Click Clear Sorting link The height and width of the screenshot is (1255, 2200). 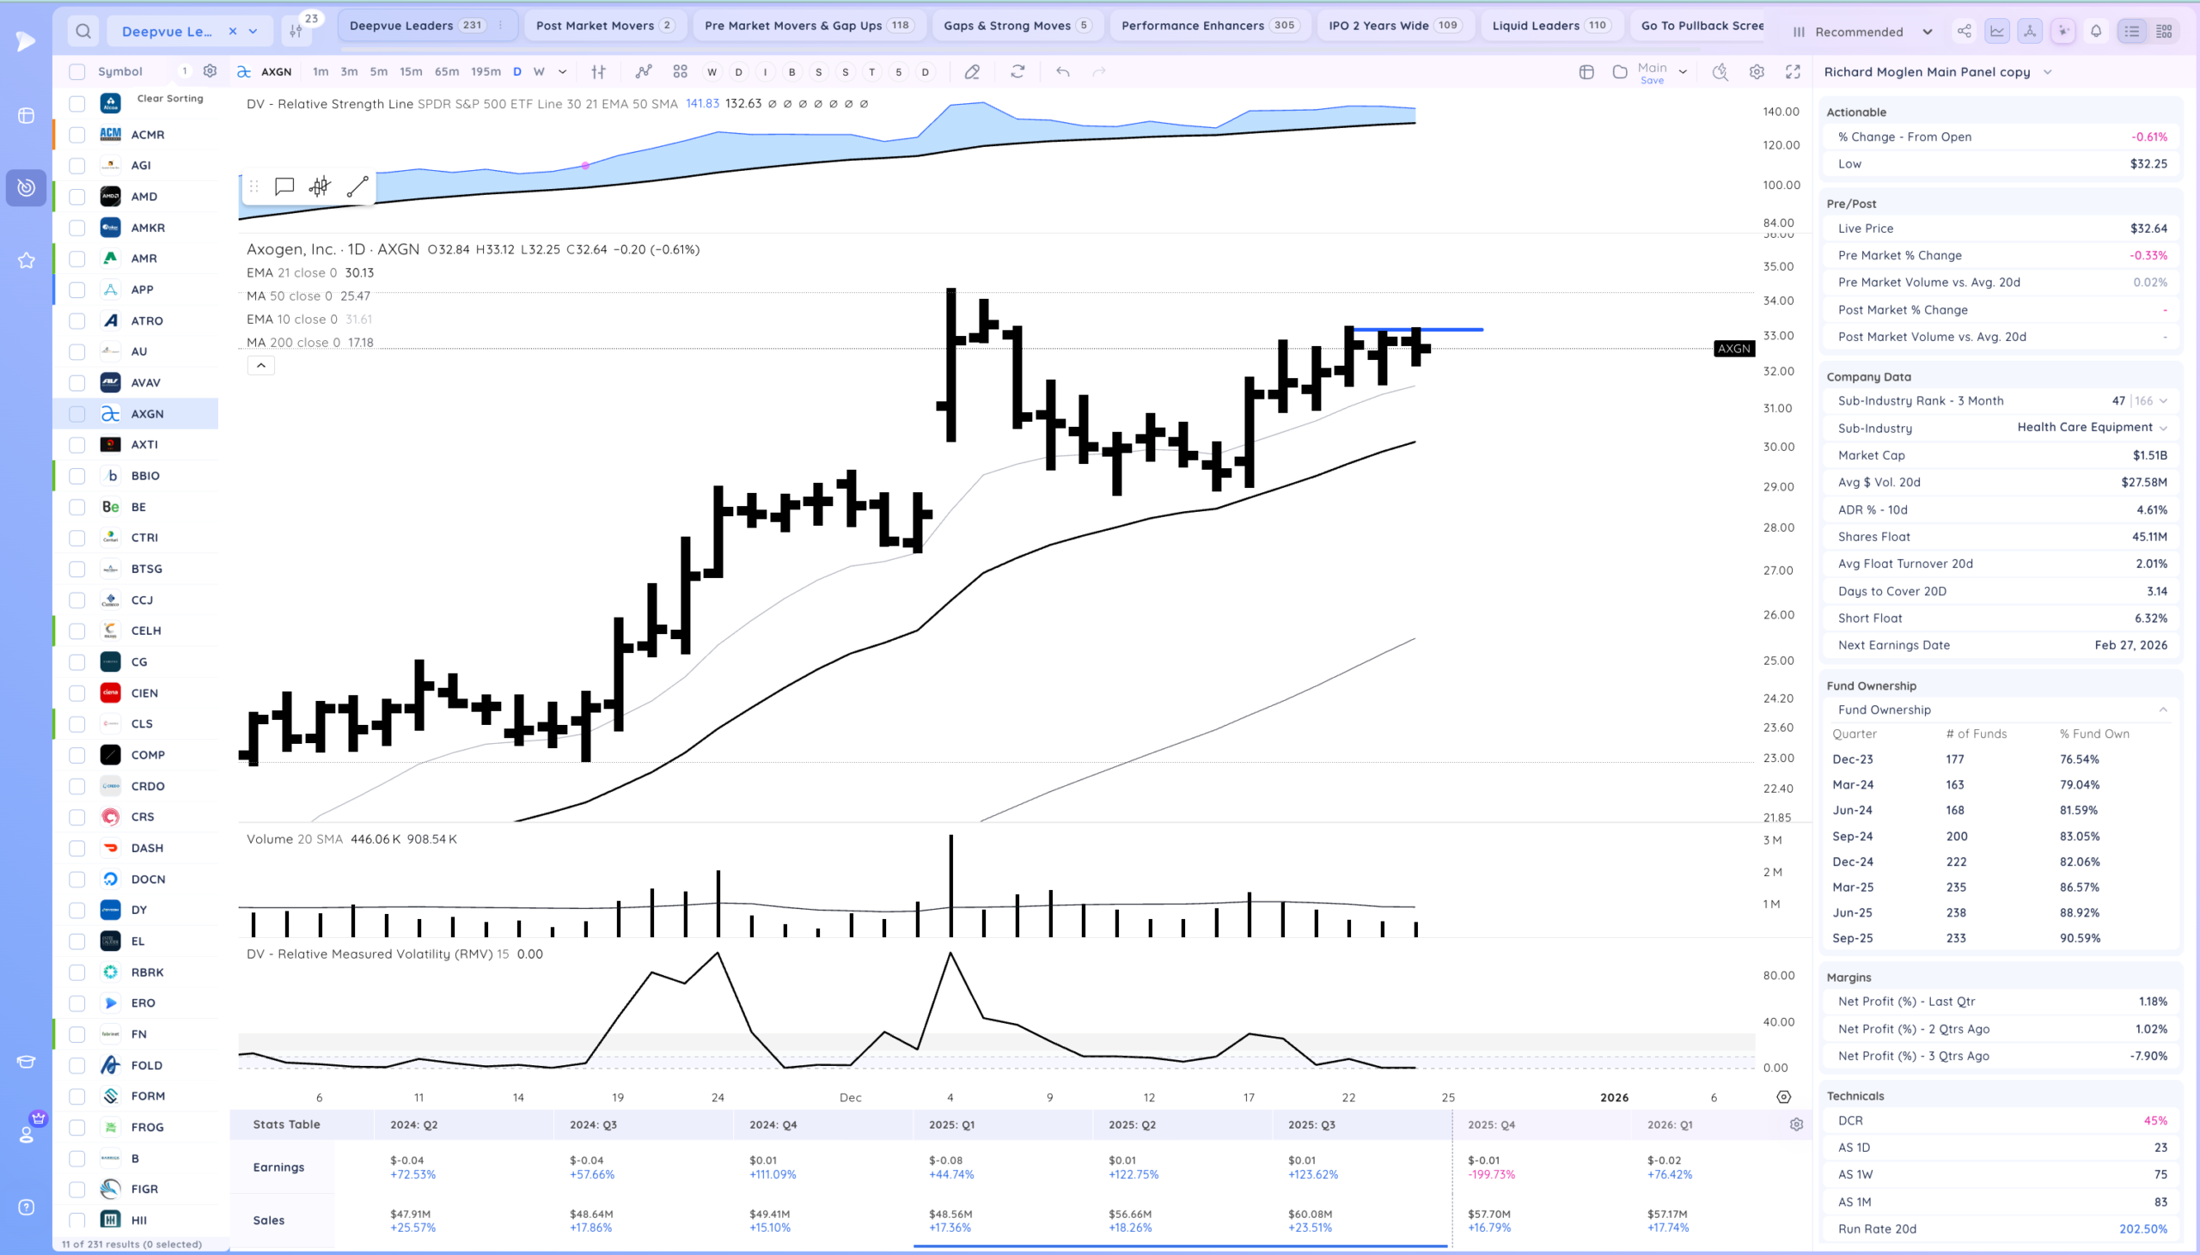pos(170,98)
